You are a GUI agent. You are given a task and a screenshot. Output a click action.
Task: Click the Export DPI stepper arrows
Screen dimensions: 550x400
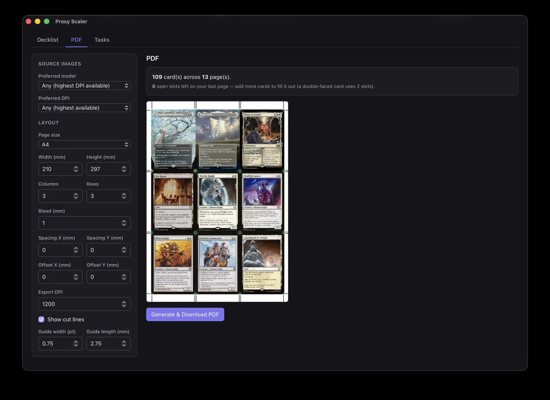point(124,304)
